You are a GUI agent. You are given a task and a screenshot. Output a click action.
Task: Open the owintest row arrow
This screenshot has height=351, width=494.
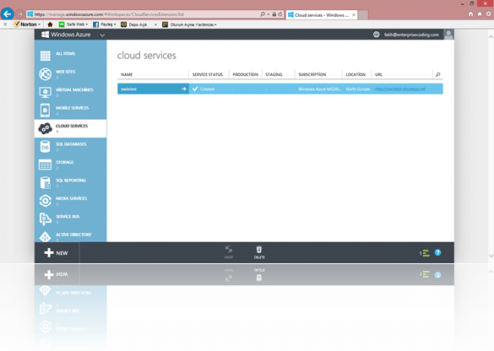click(184, 89)
